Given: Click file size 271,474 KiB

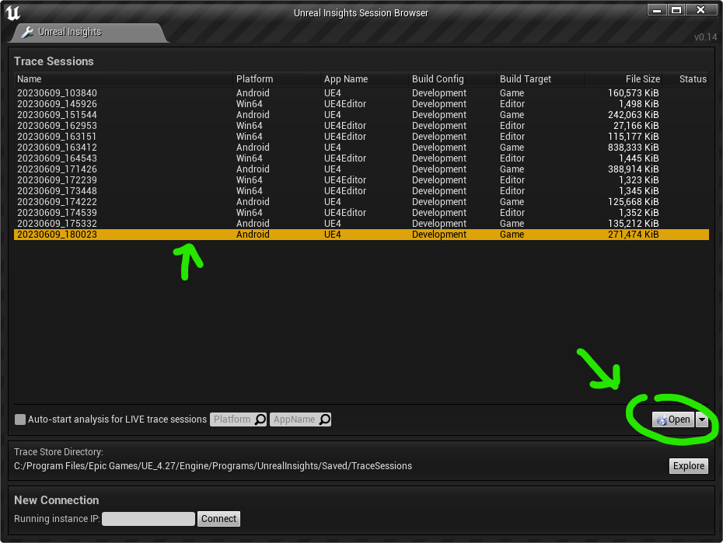Looking at the screenshot, I should 633,235.
